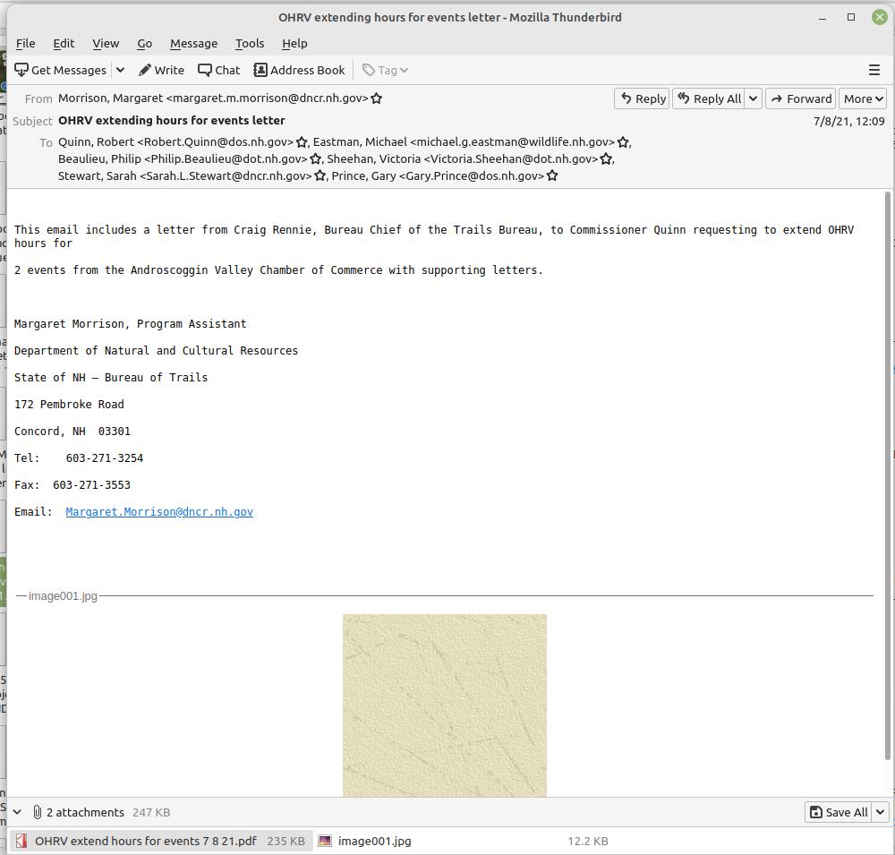Image resolution: width=895 pixels, height=855 pixels.
Task: Open the More actions dropdown
Action: pos(863,98)
